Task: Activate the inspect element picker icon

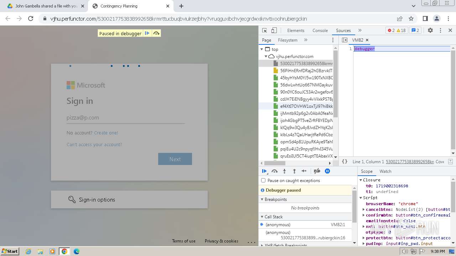Action: tap(264, 31)
